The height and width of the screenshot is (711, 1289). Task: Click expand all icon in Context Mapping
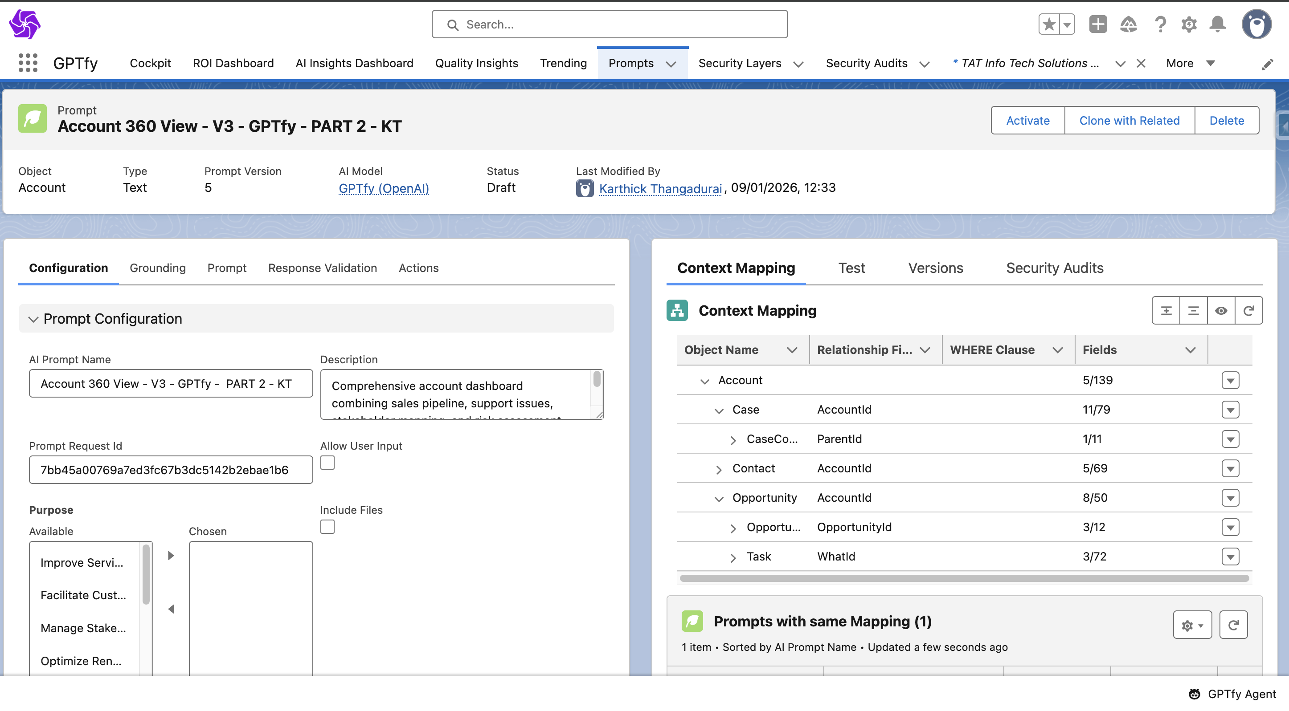click(1166, 310)
